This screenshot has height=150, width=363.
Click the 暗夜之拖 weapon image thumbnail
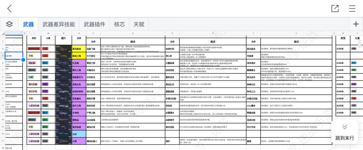pos(64,56)
